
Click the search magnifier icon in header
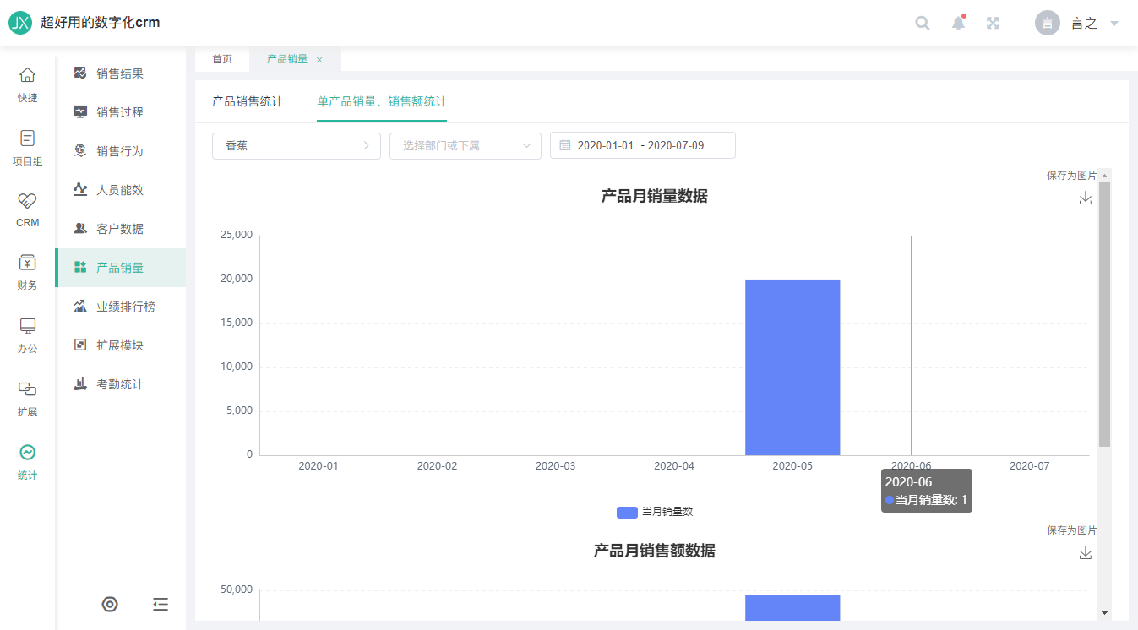pyautogui.click(x=923, y=24)
